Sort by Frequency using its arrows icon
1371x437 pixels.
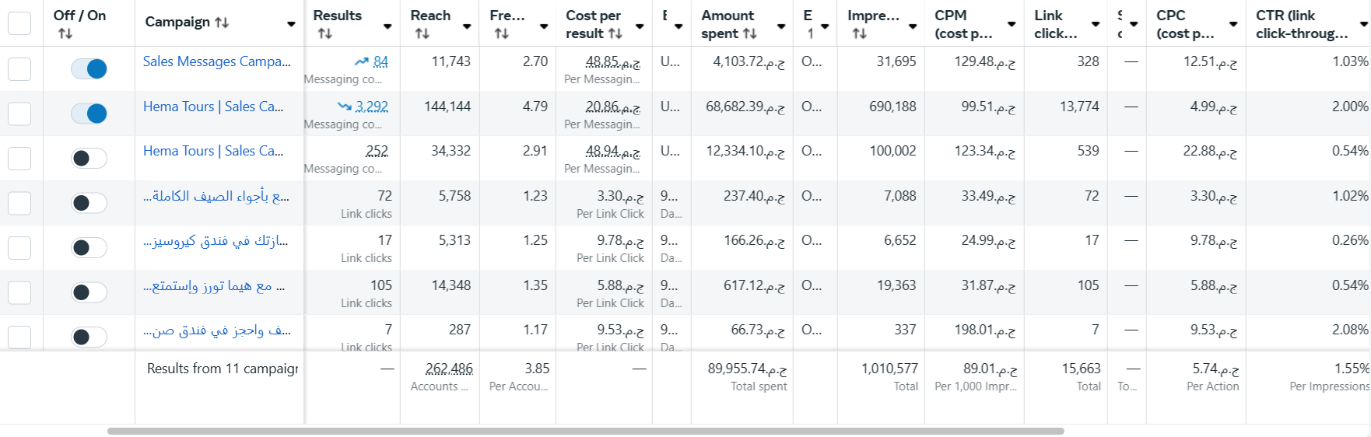pos(502,33)
